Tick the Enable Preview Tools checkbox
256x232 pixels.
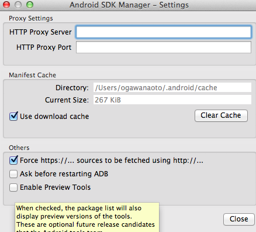[x=13, y=187]
